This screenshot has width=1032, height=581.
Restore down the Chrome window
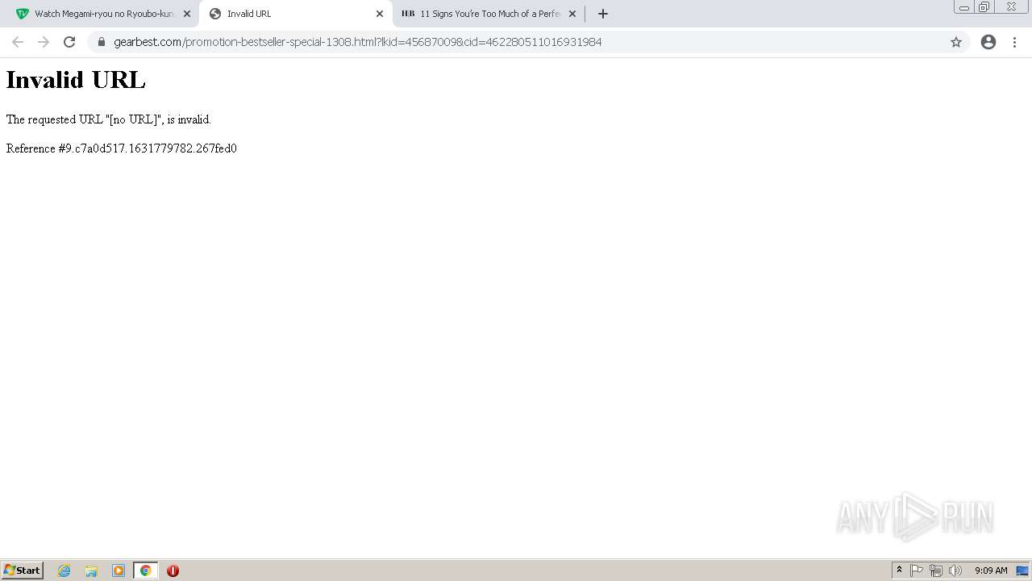point(984,7)
